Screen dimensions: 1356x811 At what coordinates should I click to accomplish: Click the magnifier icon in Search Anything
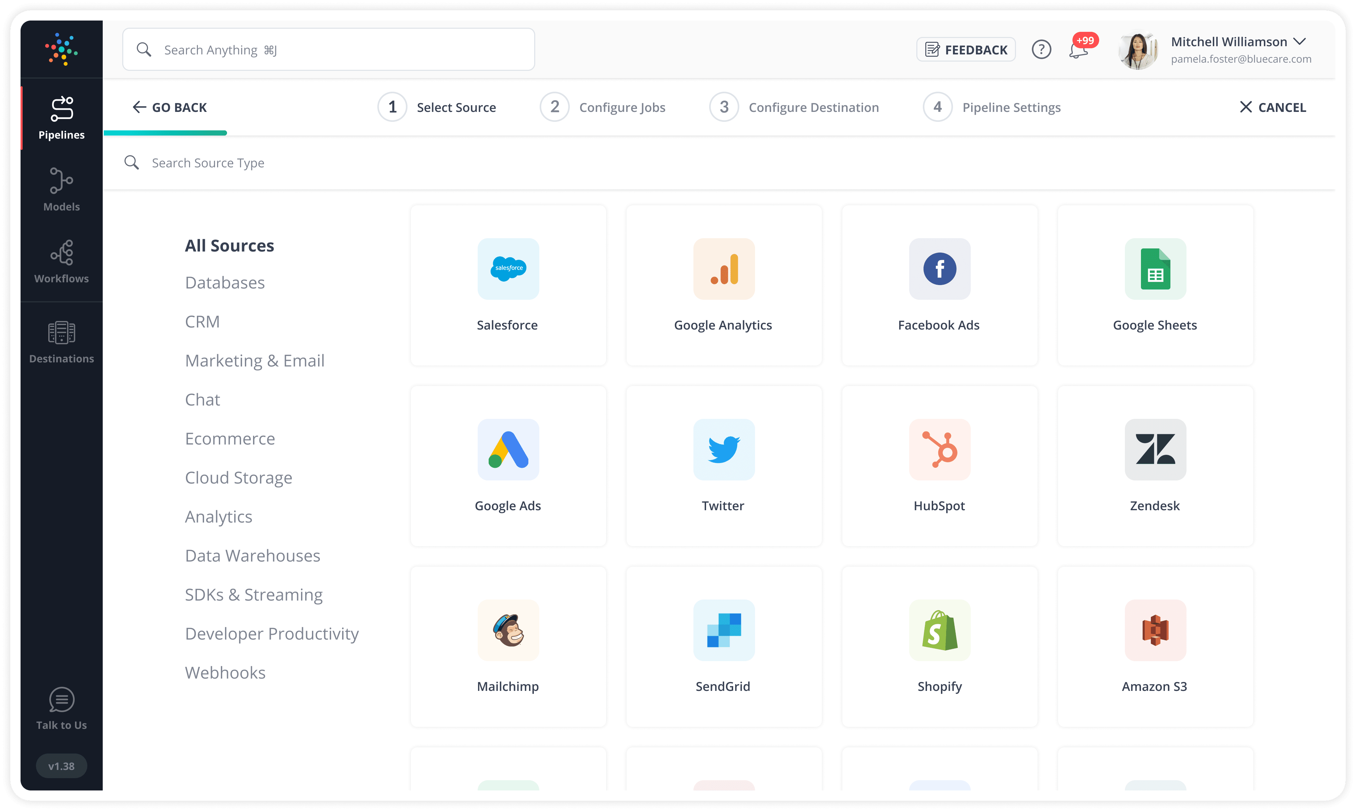point(144,50)
